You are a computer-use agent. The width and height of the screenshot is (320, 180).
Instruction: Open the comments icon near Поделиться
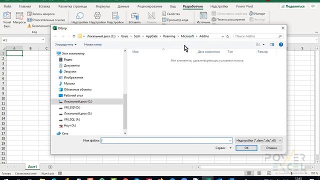click(313, 6)
